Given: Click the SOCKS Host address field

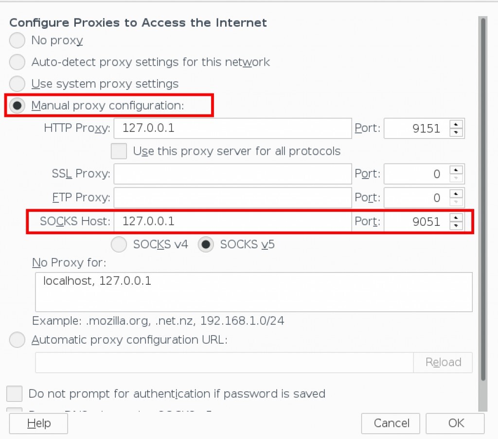Looking at the screenshot, I should 232,221.
